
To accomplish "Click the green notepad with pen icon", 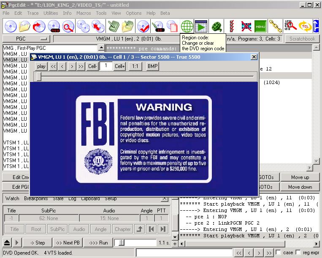I will (x=114, y=26).
